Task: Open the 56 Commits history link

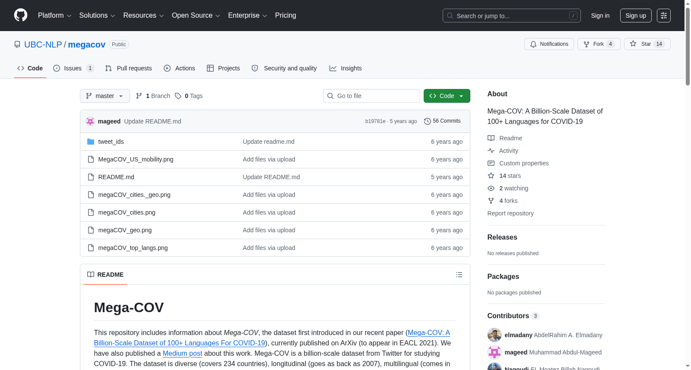Action: click(x=443, y=121)
